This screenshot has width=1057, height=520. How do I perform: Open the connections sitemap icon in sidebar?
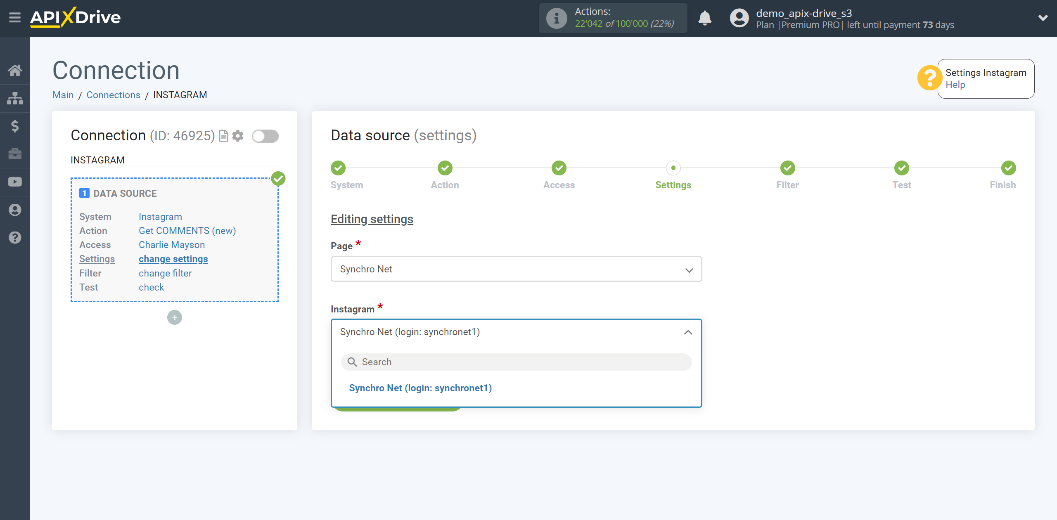click(x=15, y=98)
